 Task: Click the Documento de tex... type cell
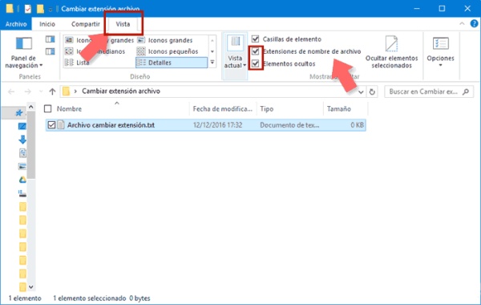coord(289,125)
